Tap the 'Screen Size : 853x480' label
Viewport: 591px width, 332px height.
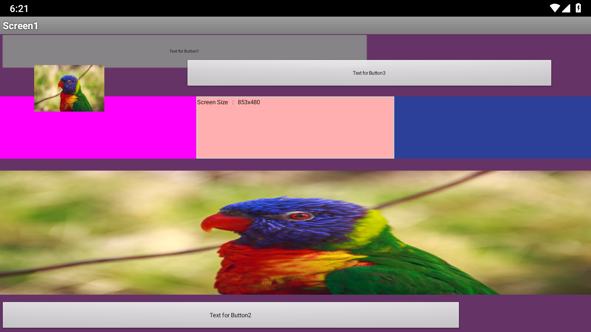(229, 102)
